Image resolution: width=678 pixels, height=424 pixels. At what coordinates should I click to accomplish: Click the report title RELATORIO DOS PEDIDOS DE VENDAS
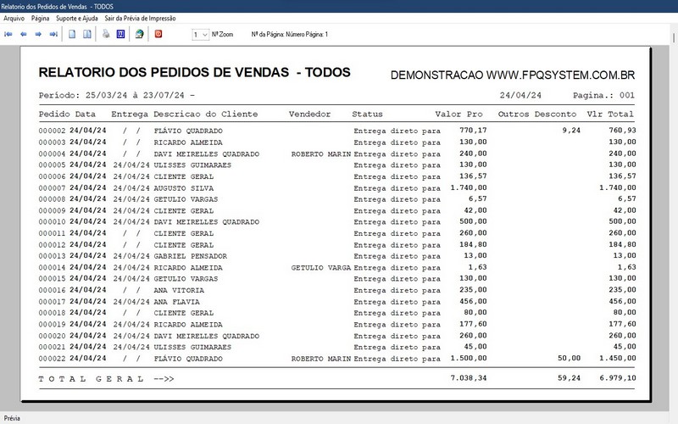tap(195, 72)
